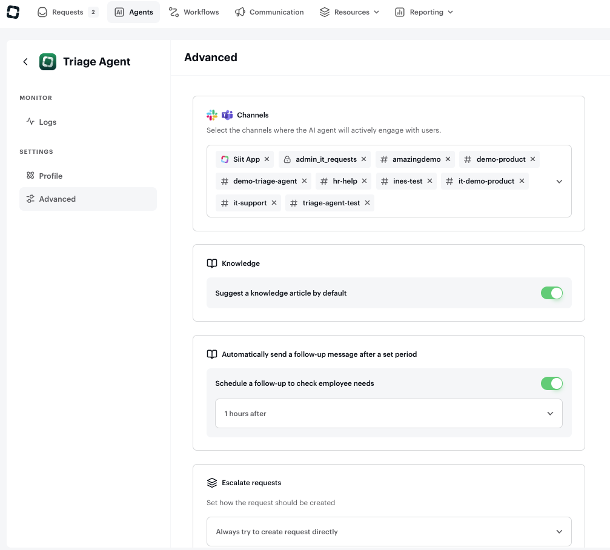Screen dimensions: 610x550
Task: Go back using the arrow beside Triage Agent
Action: tap(25, 61)
